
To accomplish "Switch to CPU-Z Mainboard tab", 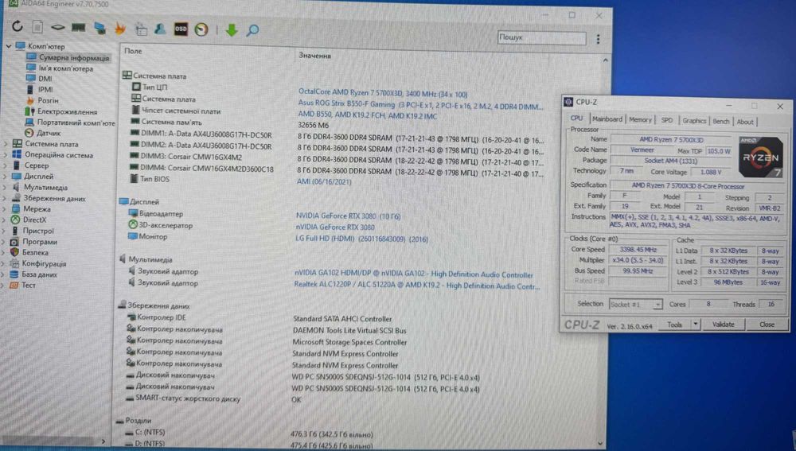I will click(607, 119).
